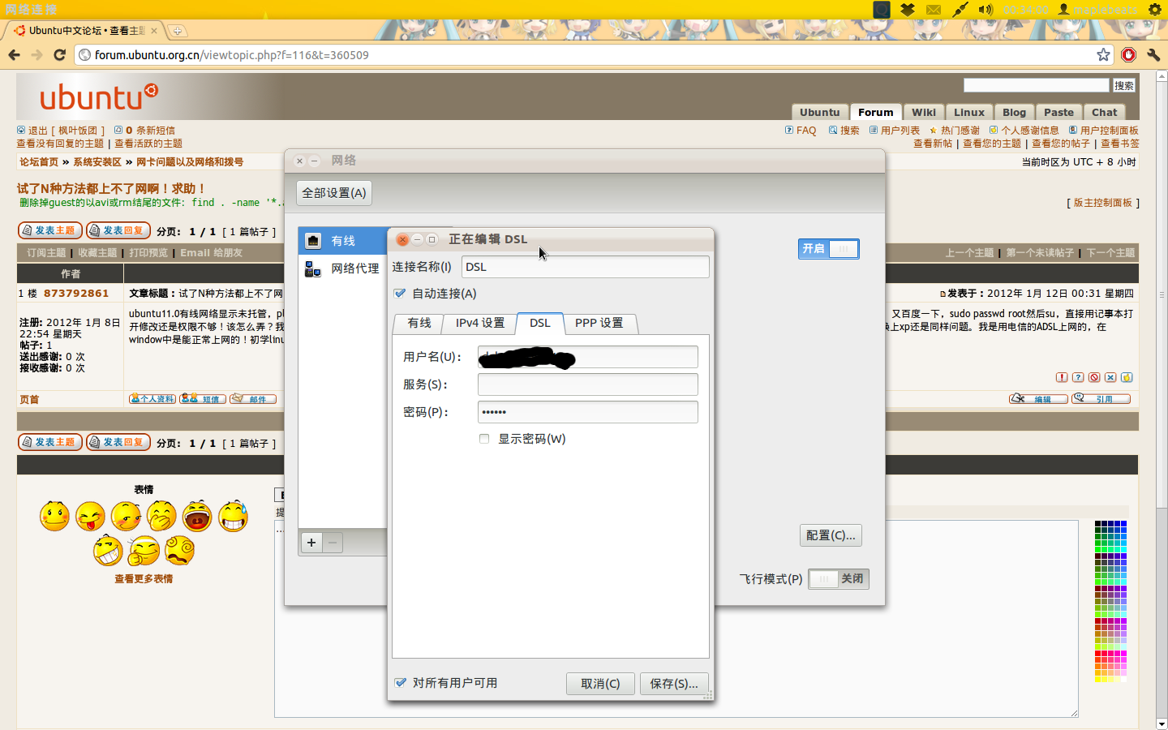Open the network connection indicator
1168x730 pixels.
coord(960,10)
